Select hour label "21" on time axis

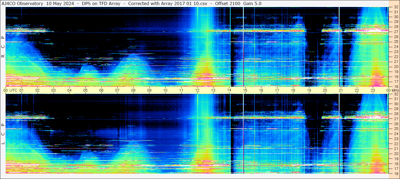pos(341,90)
